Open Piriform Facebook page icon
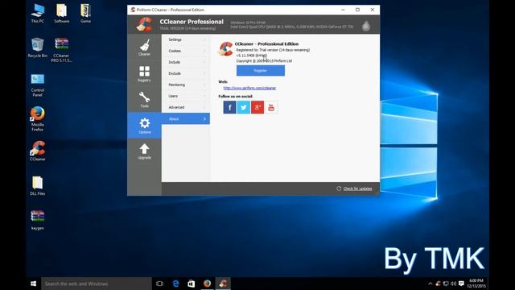515x290 pixels. (x=229, y=107)
